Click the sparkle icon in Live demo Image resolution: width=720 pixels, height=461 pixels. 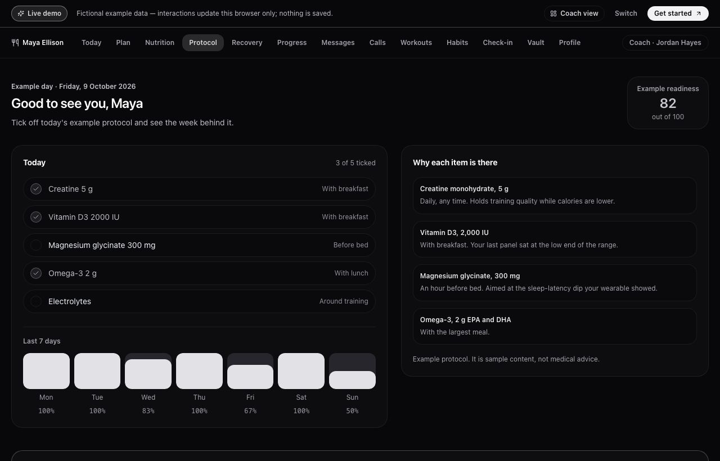click(x=21, y=13)
